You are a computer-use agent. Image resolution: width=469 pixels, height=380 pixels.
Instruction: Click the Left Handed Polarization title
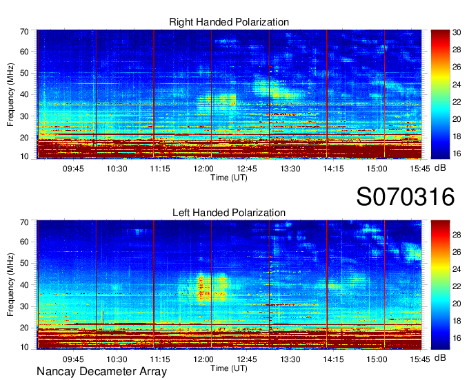tap(229, 213)
